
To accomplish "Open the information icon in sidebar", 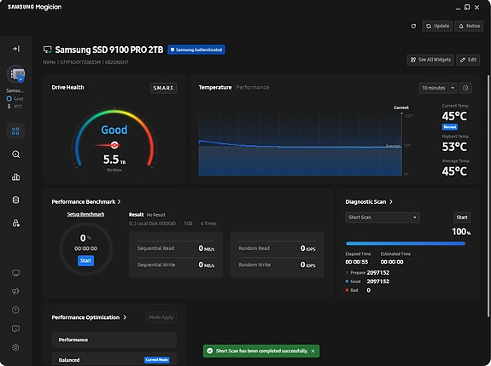I will (15, 310).
